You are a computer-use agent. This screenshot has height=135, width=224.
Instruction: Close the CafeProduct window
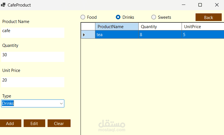[217, 5]
